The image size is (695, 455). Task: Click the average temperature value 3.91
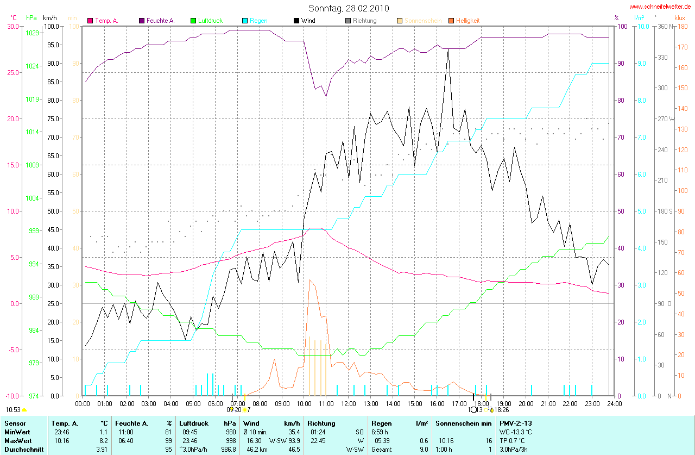pos(102,450)
